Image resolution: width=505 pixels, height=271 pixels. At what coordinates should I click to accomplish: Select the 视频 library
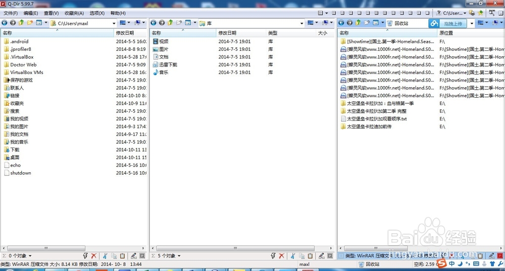coord(164,41)
